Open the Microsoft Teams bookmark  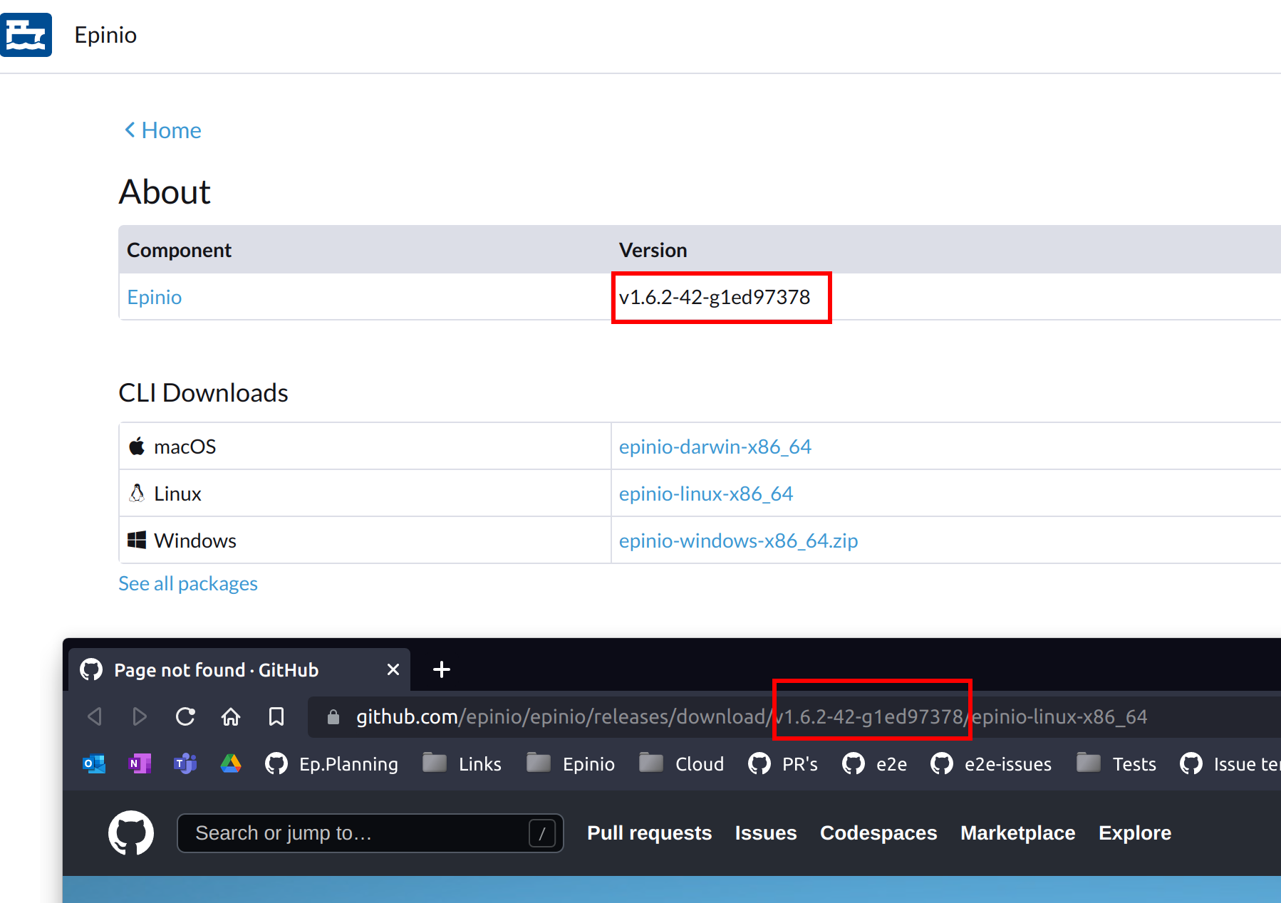point(185,763)
